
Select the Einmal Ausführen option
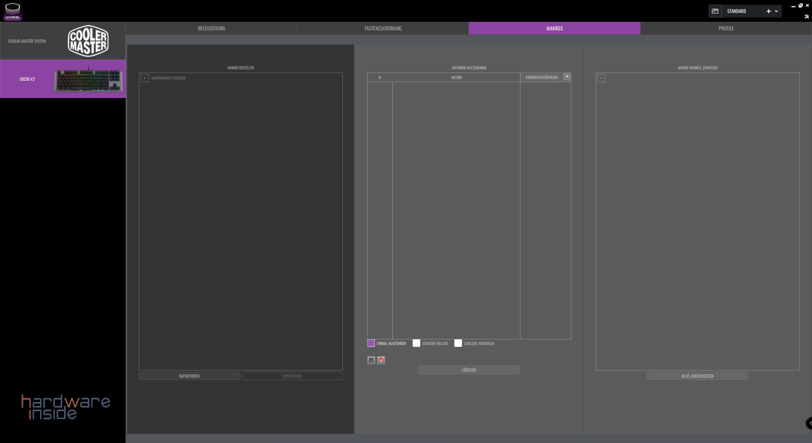[x=371, y=343]
